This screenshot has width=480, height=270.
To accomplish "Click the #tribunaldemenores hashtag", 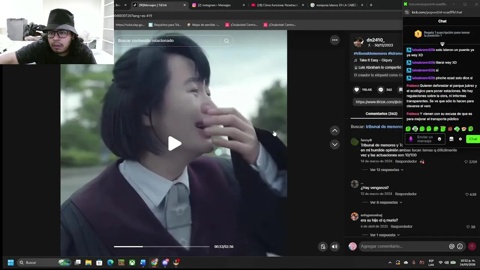I will click(x=370, y=54).
